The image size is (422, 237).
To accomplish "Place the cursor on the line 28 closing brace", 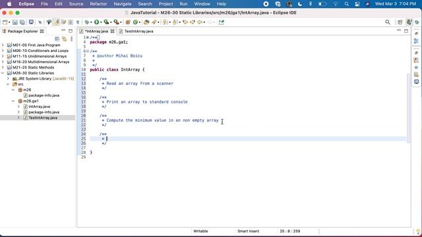I will coord(91,152).
